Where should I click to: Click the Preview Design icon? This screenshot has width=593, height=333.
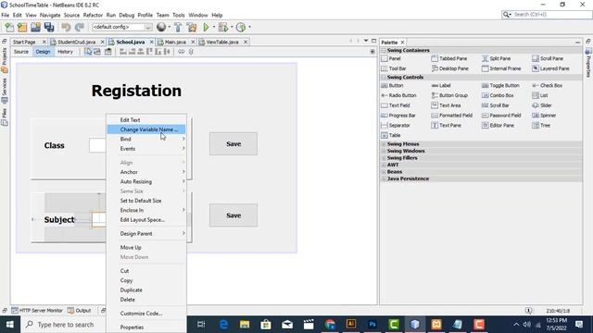108,52
